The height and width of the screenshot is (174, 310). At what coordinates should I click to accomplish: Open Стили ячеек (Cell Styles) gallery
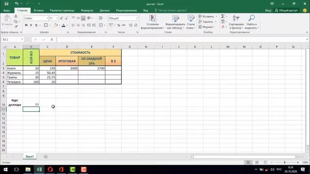[191, 22]
